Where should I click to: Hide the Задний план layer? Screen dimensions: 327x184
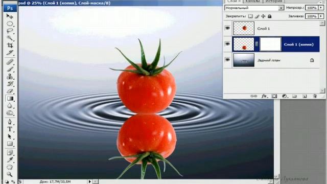227,60
